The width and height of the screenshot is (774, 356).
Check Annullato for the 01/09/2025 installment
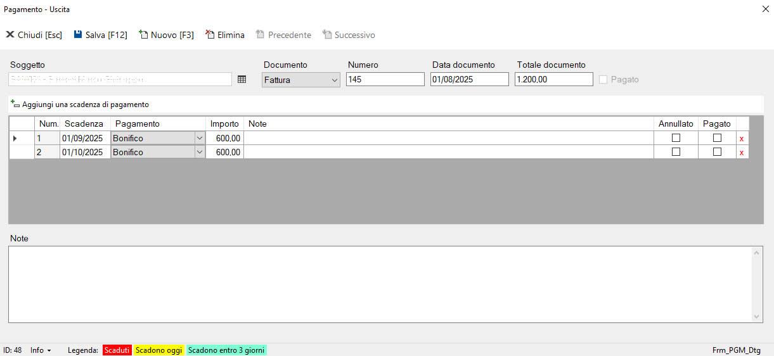pyautogui.click(x=676, y=138)
